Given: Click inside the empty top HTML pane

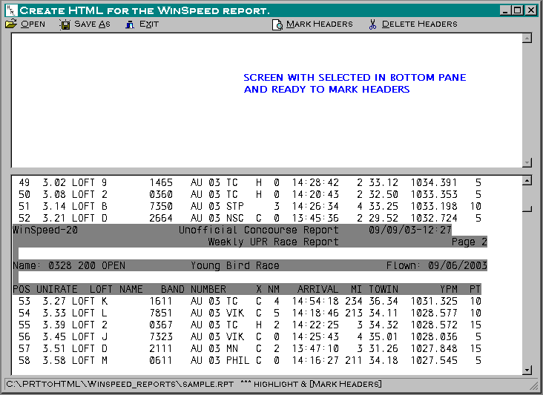Looking at the screenshot, I should tap(266, 100).
